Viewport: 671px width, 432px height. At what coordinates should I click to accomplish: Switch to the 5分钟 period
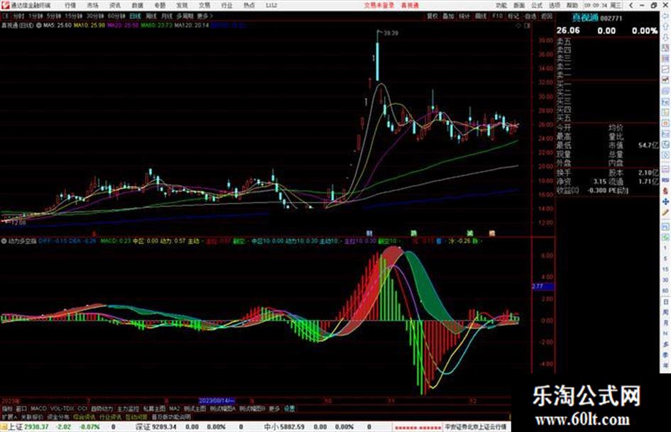pyautogui.click(x=53, y=16)
